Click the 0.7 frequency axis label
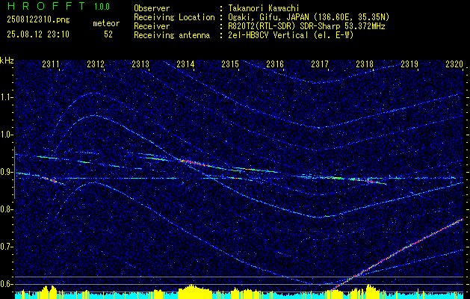The height and width of the screenshot is (299, 470). 6,247
